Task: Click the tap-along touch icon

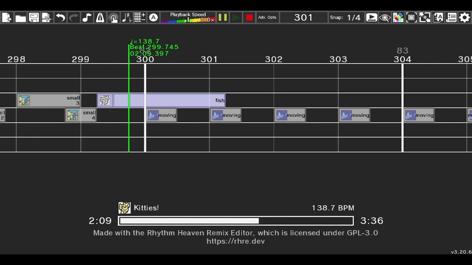Action: 114,18
